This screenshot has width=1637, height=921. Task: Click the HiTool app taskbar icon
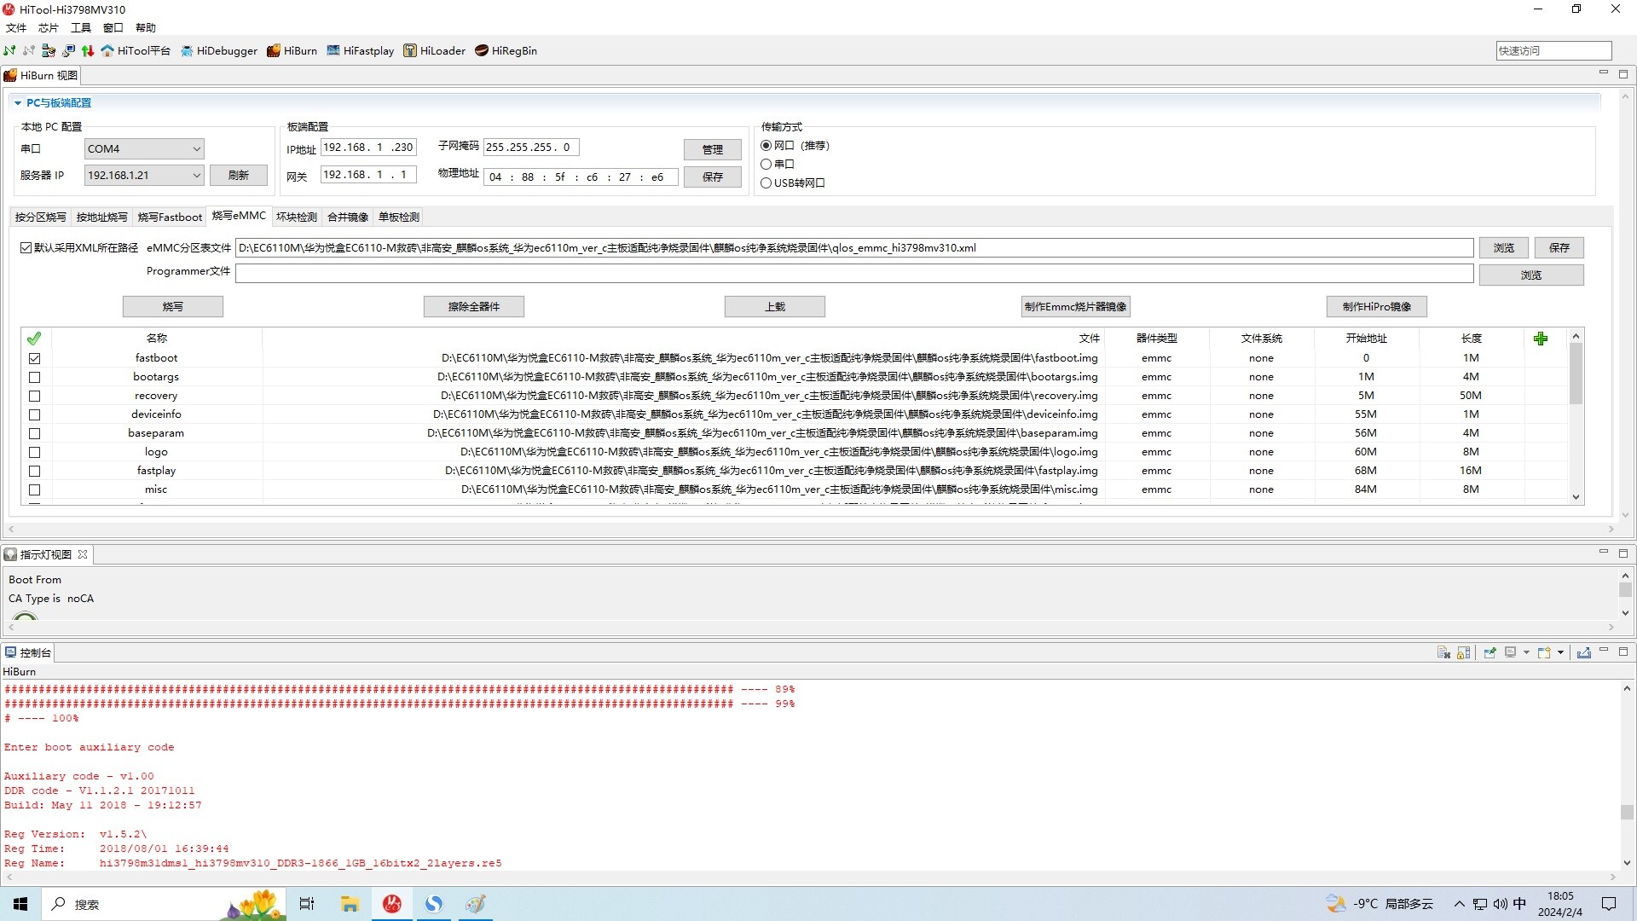[392, 904]
